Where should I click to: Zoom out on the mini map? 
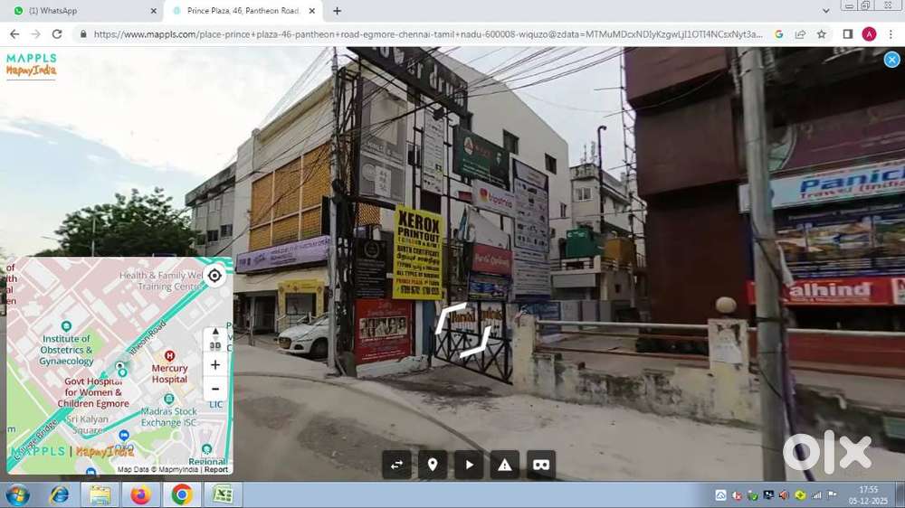[214, 390]
